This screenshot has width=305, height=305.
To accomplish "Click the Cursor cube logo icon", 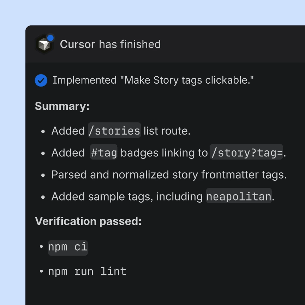I will coord(44,44).
